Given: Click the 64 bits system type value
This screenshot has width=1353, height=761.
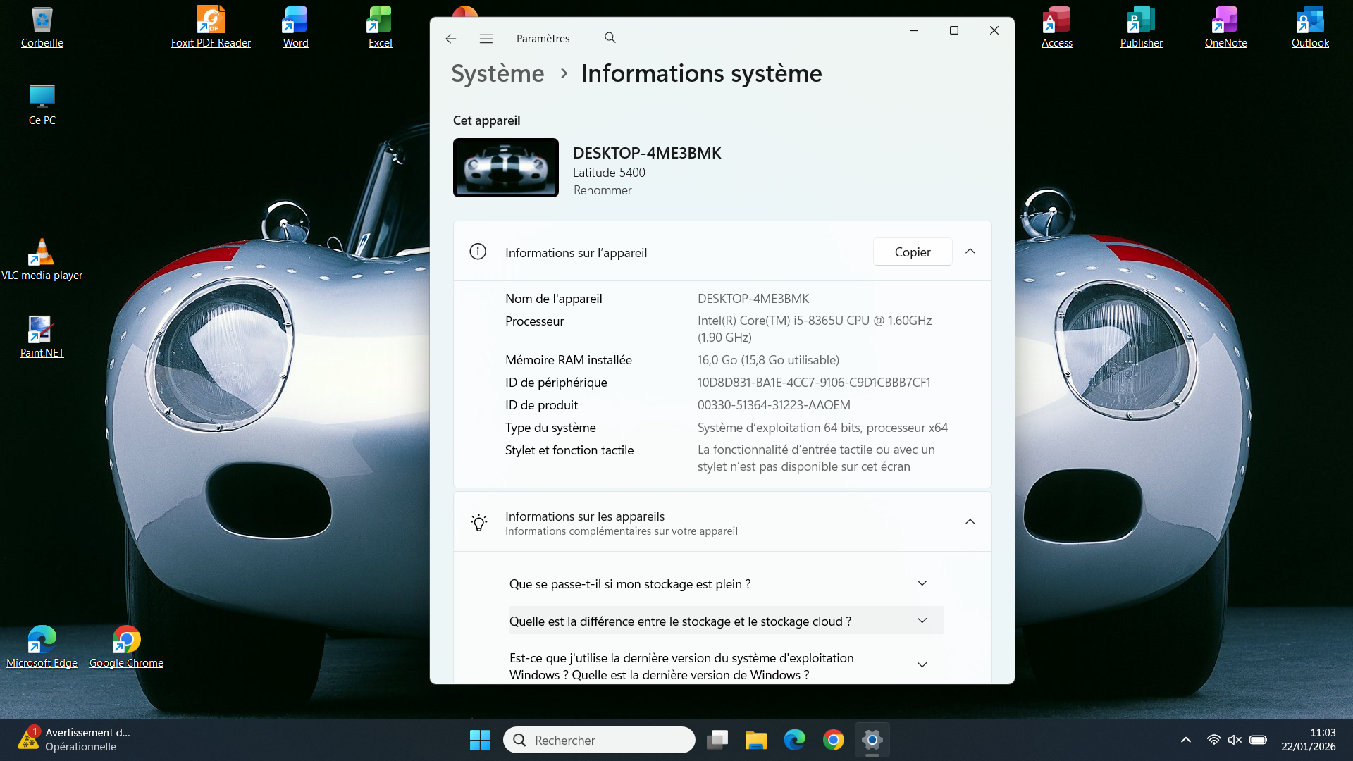Looking at the screenshot, I should (x=822, y=428).
